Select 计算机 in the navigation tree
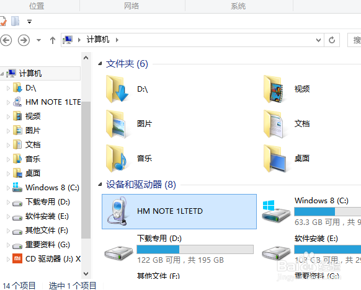Viewport: 361px width, 290px height. tap(40, 73)
